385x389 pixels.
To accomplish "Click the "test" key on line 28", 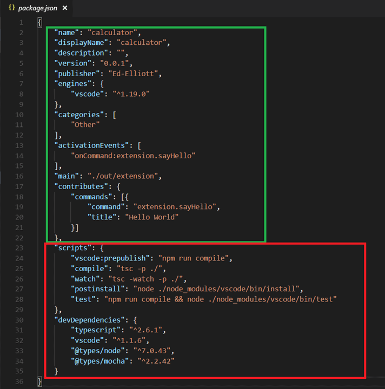I will coord(83,299).
